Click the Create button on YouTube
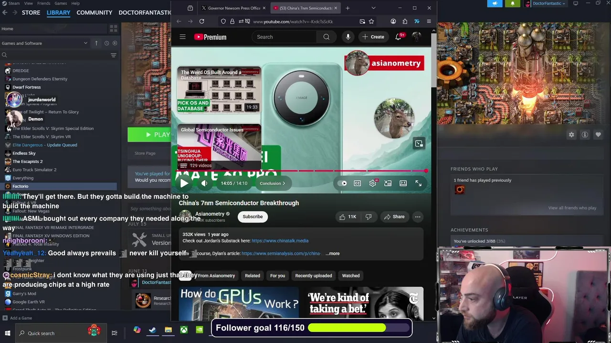This screenshot has width=611, height=343. pyautogui.click(x=373, y=37)
